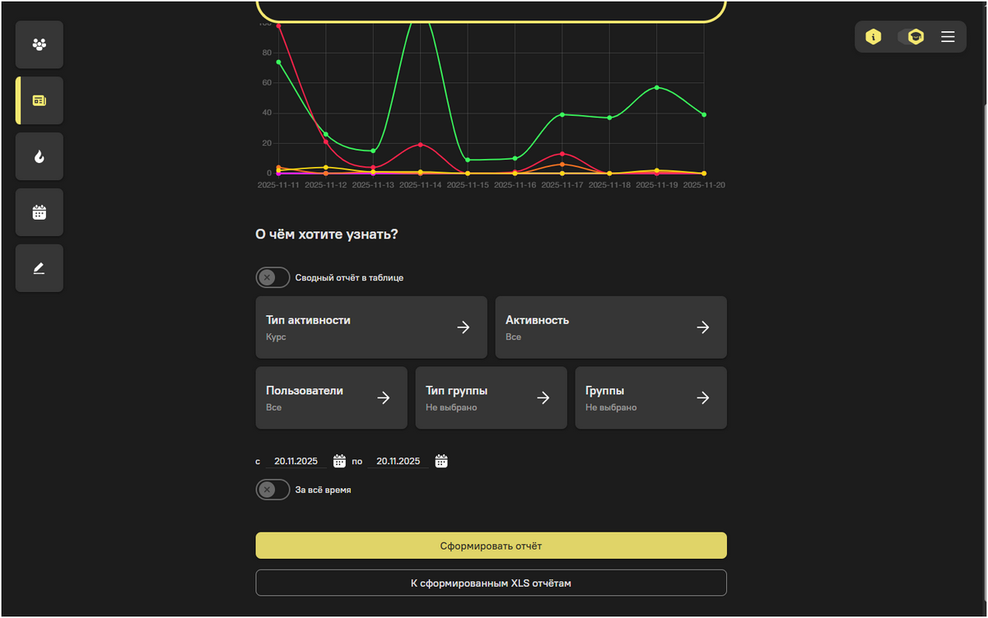Switch the graduation cap mode toggle

(915, 36)
